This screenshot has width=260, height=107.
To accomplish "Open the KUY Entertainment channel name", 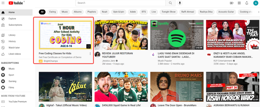I will pyautogui.click(x=223, y=61).
